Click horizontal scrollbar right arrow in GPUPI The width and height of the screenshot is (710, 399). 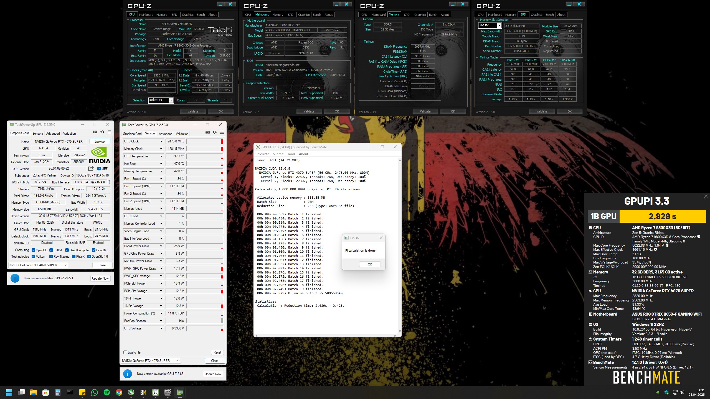pos(395,336)
